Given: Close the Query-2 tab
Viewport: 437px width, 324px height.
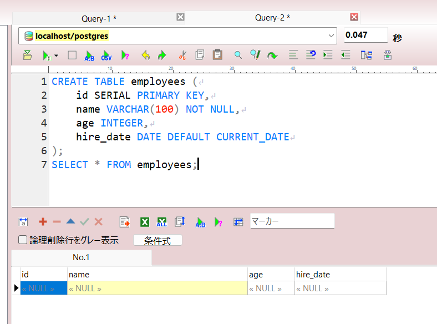Looking at the screenshot, I should coord(354,17).
